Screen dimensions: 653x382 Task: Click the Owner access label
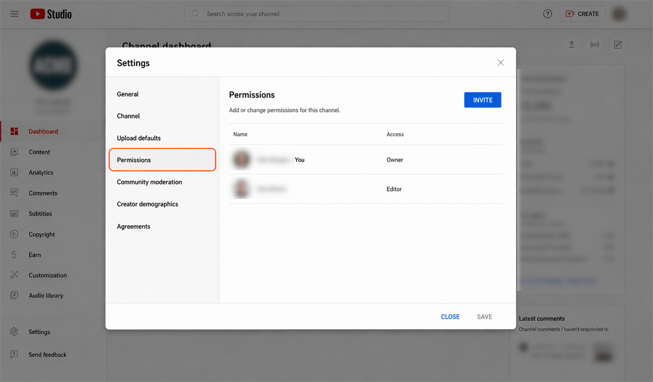395,160
